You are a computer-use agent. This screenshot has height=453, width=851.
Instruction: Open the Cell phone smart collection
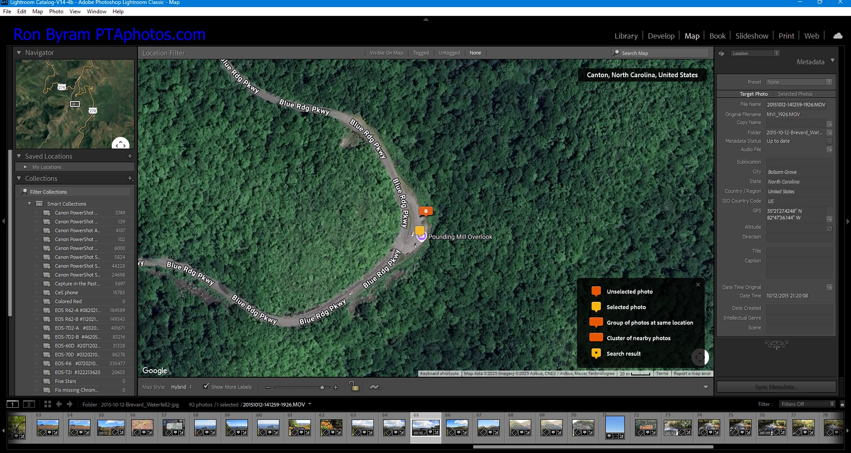pos(67,293)
